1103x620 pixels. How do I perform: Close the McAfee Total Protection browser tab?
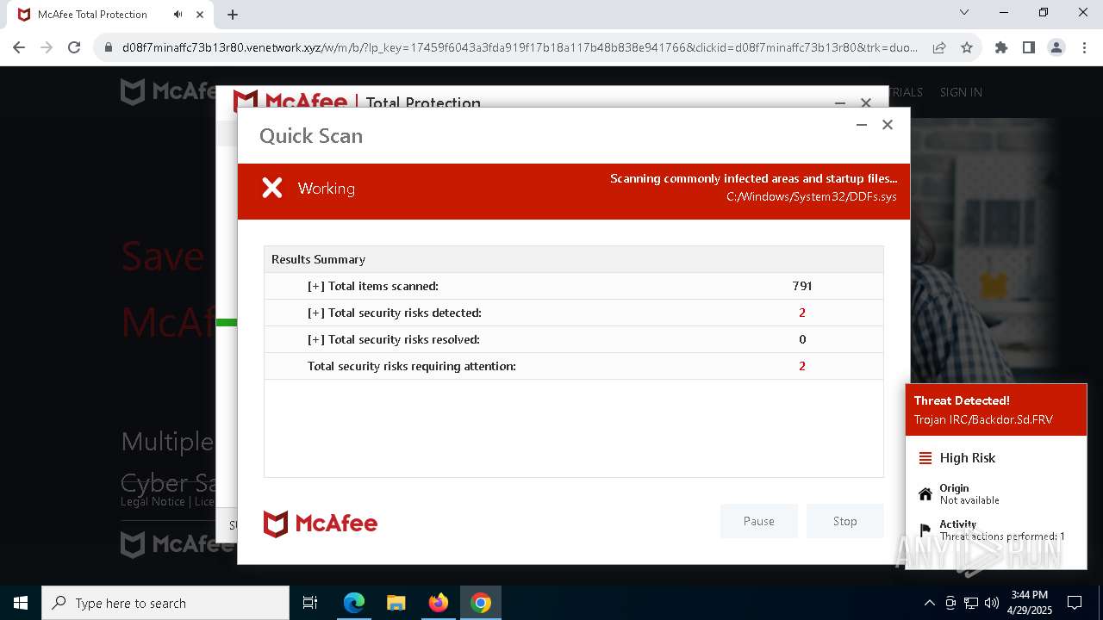coord(201,15)
